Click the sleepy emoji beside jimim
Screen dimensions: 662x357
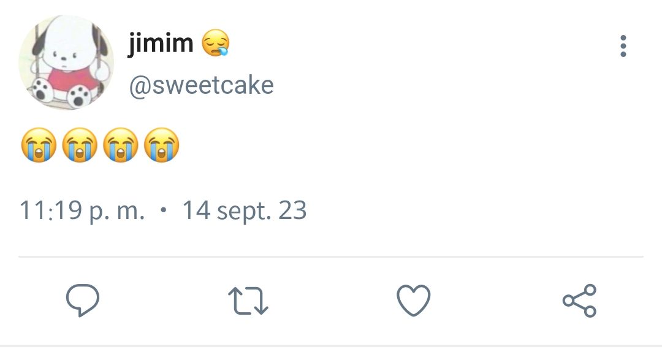[216, 43]
